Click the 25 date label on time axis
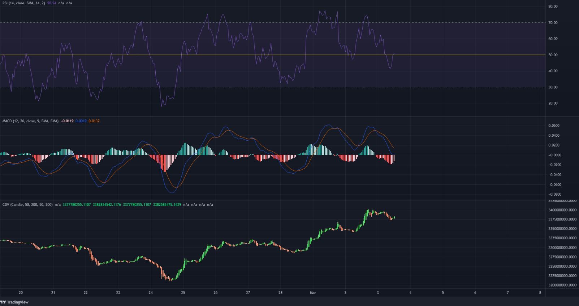This screenshot has height=306, width=579. pyautogui.click(x=183, y=293)
